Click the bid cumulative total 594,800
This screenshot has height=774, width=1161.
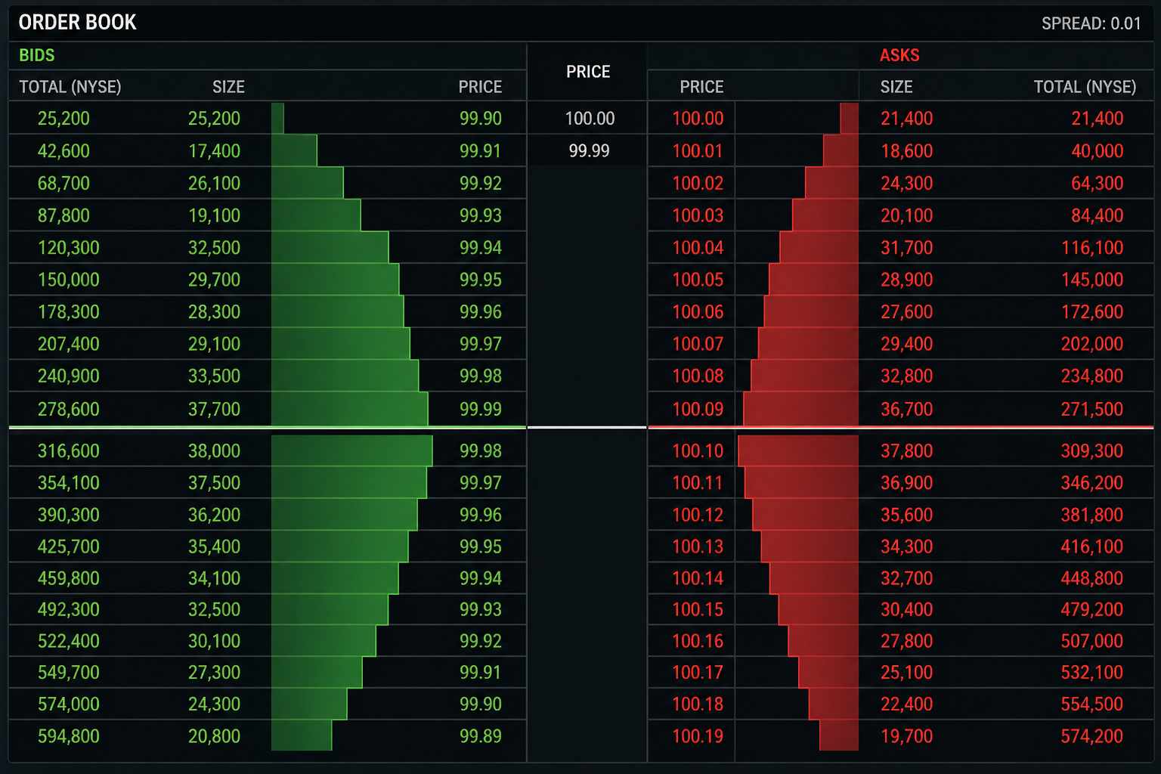[69, 736]
